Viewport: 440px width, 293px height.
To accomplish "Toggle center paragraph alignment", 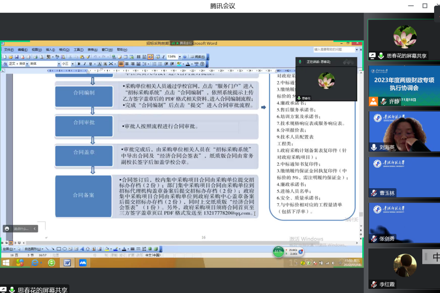I will [127, 64].
